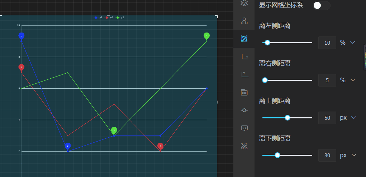Viewport: 366px width, 177px height.
Task: Open the legend list settings icon
Action: [244, 93]
